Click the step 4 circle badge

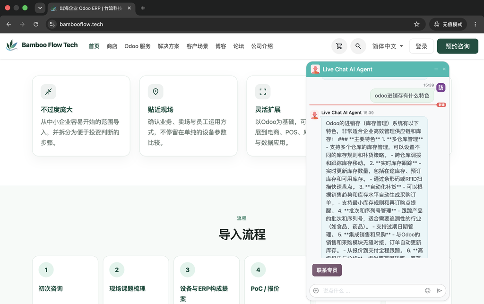point(258,270)
